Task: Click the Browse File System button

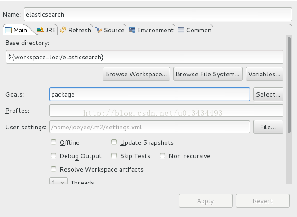Action: (208, 74)
